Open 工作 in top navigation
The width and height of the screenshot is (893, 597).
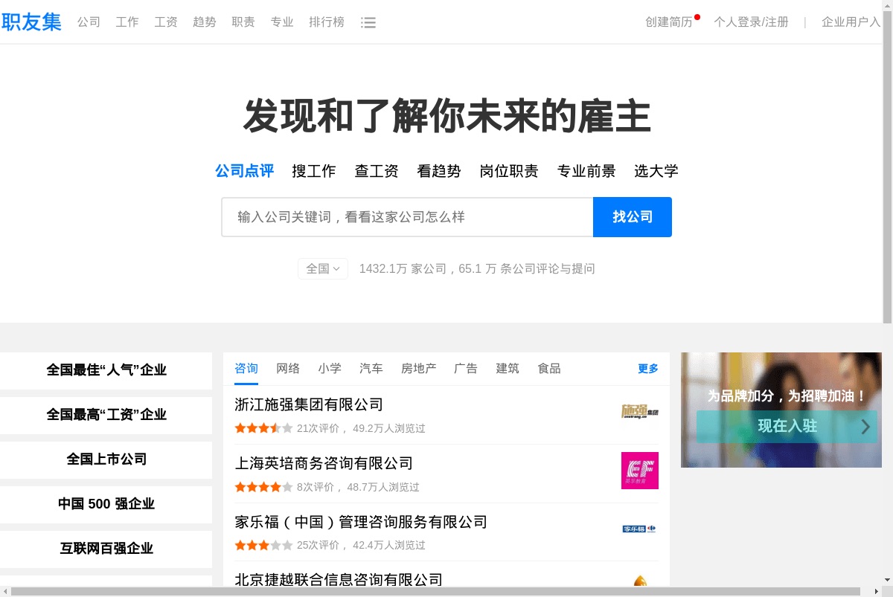(x=127, y=22)
